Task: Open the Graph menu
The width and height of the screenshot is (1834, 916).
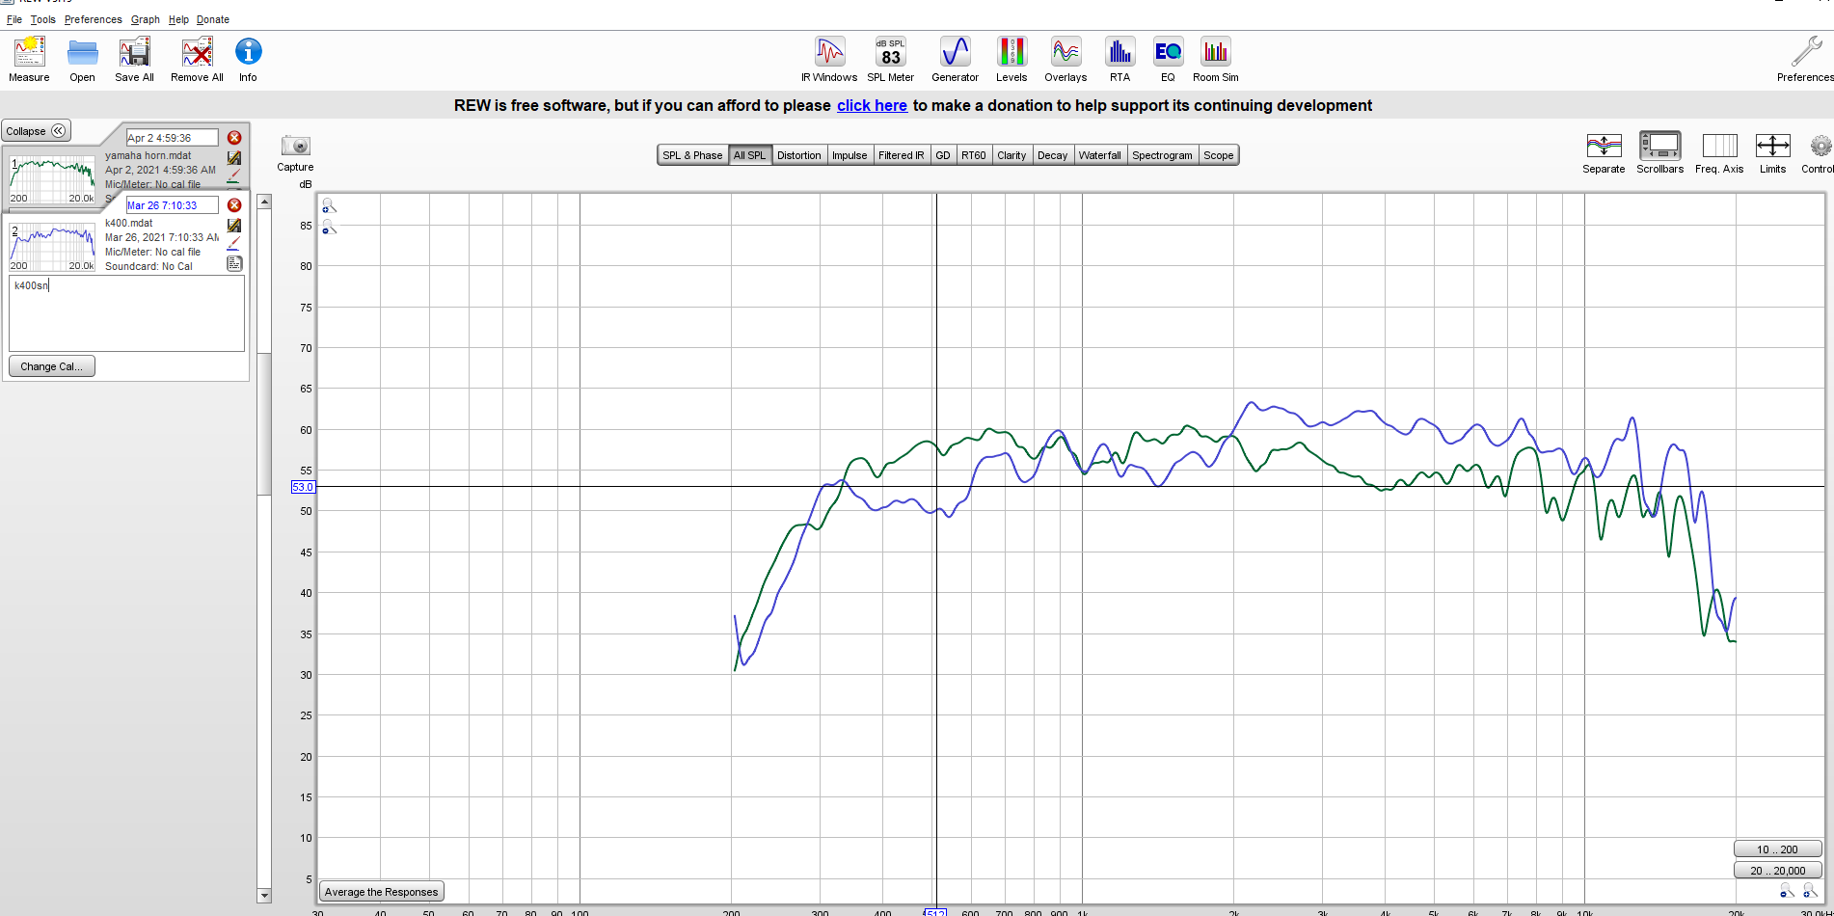Action: click(x=146, y=19)
